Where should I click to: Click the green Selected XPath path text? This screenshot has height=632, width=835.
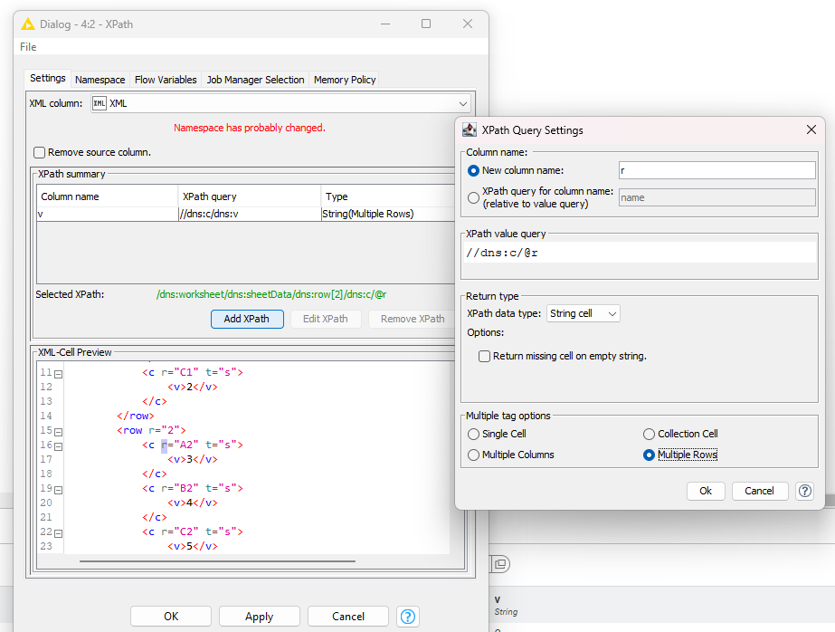click(x=271, y=294)
